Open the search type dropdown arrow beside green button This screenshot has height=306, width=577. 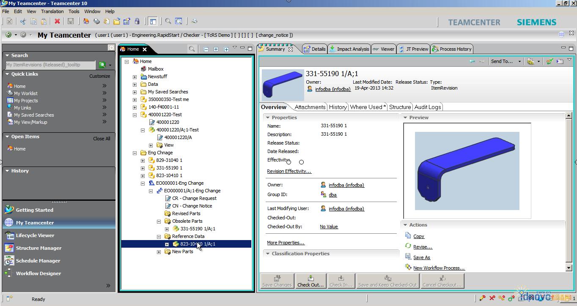[x=110, y=65]
